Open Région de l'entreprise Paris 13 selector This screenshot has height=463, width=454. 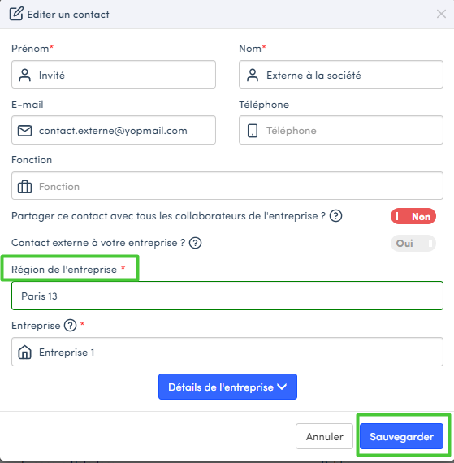[227, 296]
